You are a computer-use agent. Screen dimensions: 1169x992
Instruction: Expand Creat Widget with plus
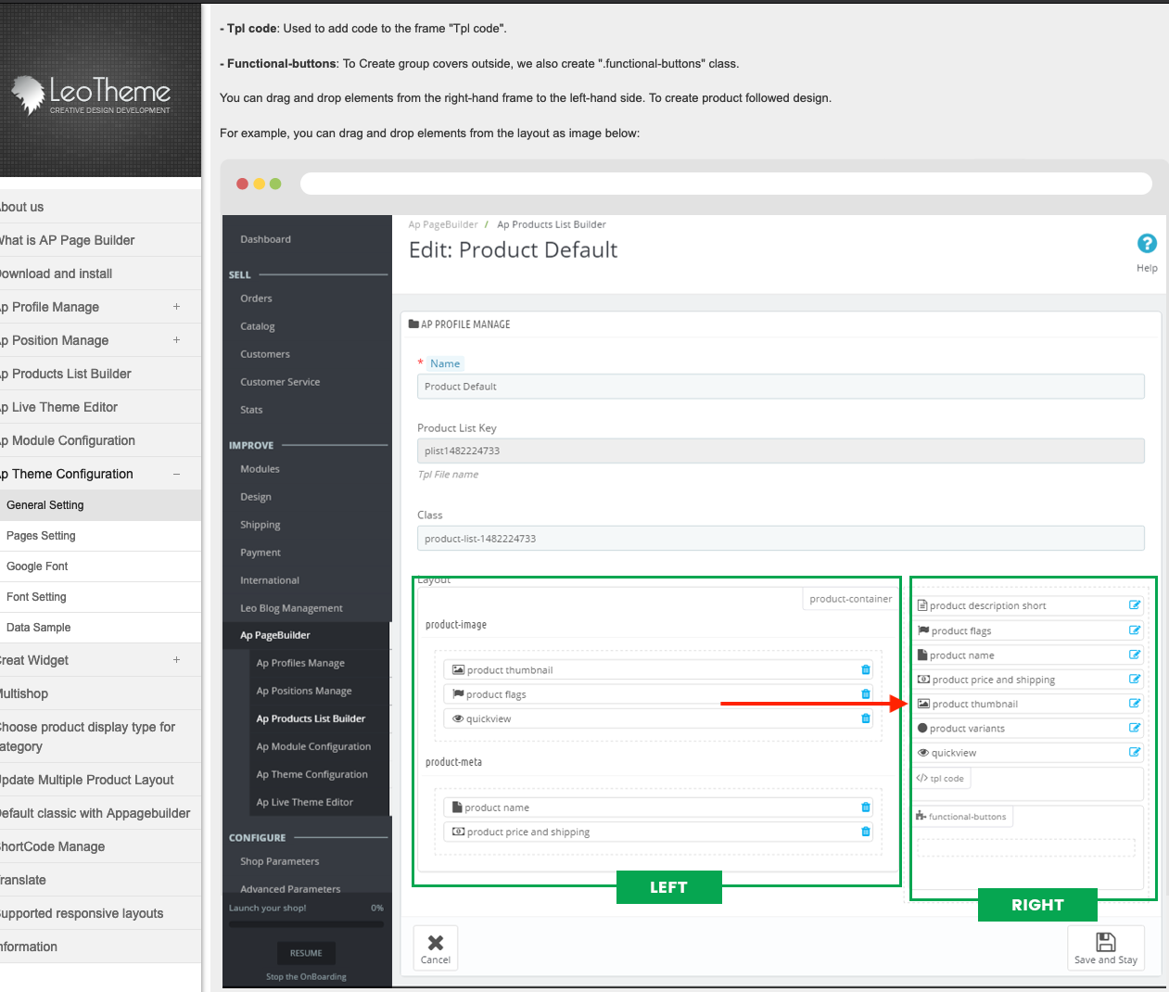(x=176, y=660)
